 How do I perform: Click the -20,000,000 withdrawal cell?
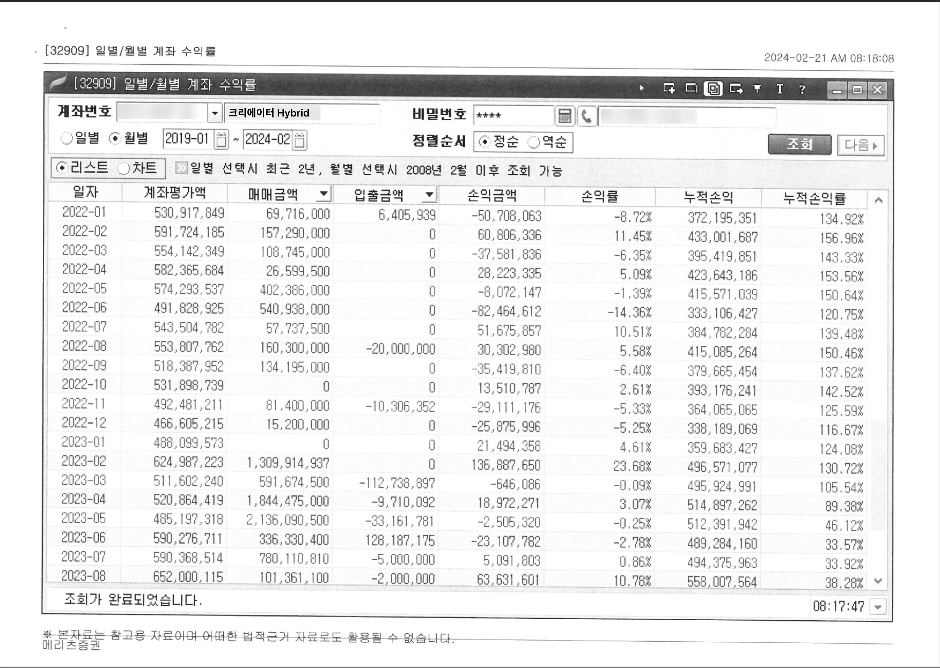(400, 349)
